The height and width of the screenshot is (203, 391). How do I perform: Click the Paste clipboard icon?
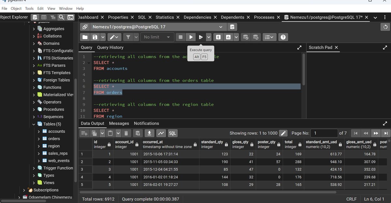[110, 133]
